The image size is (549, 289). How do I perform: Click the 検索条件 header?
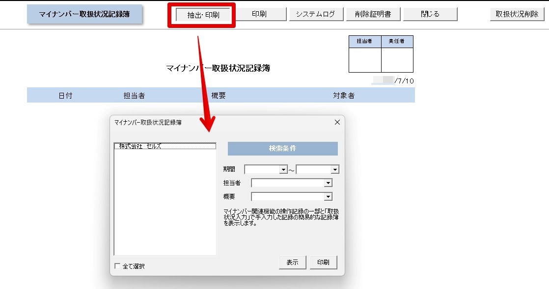click(282, 148)
